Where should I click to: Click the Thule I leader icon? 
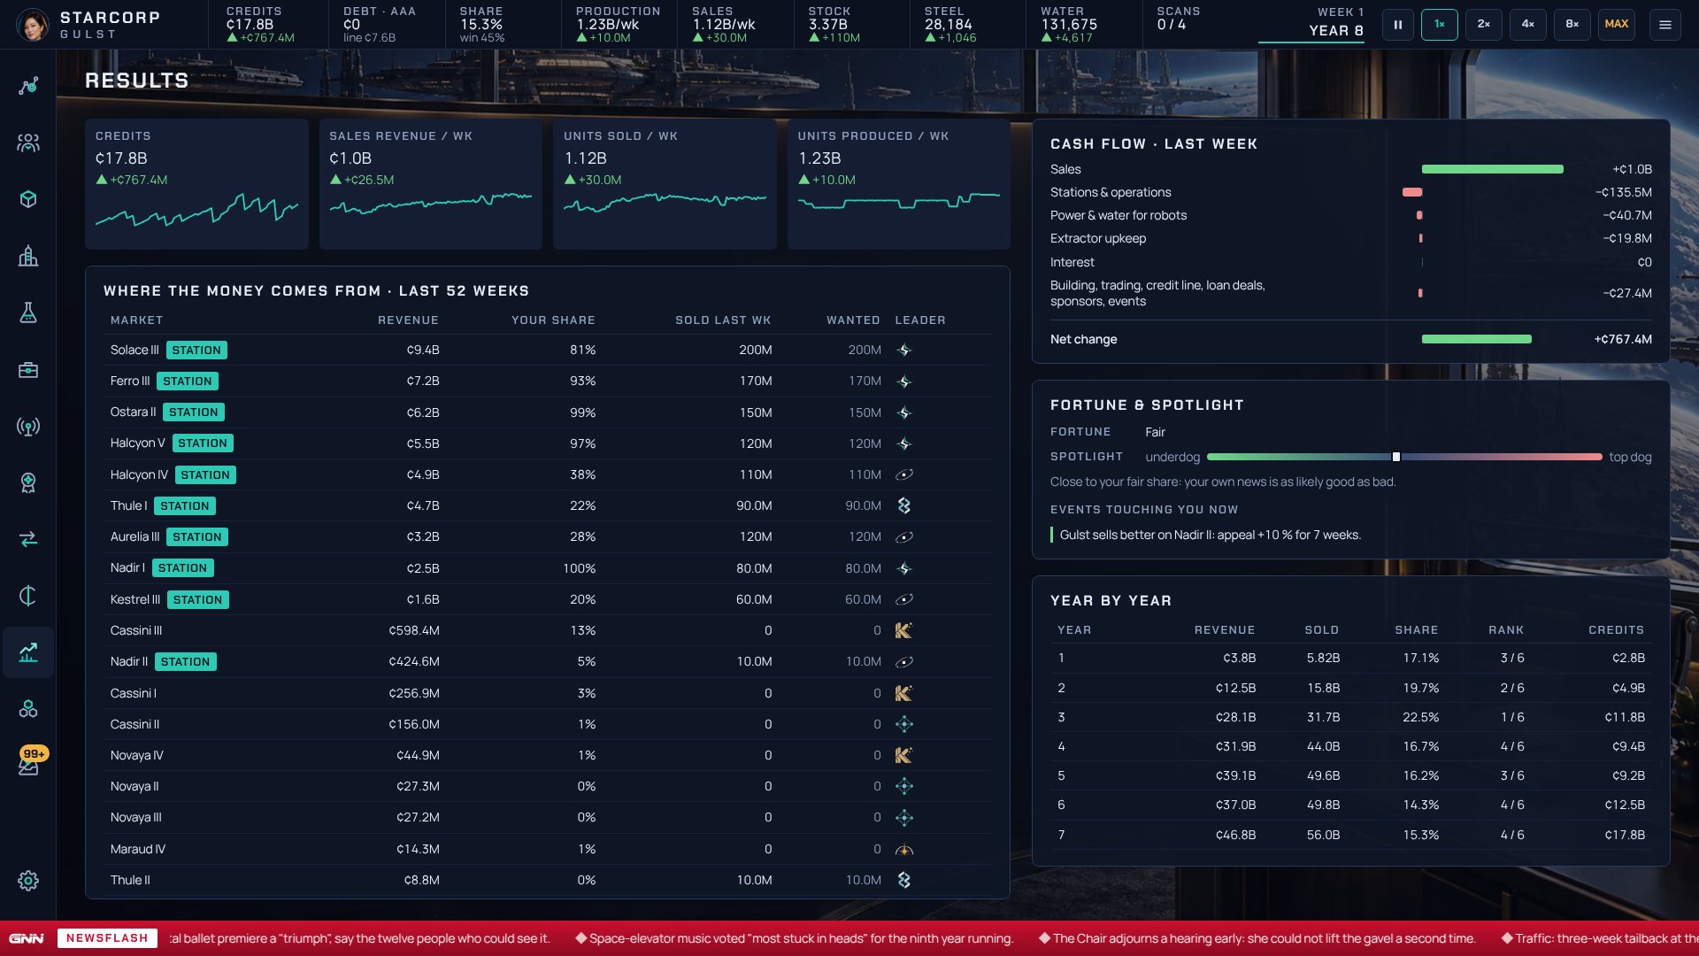pos(903,505)
